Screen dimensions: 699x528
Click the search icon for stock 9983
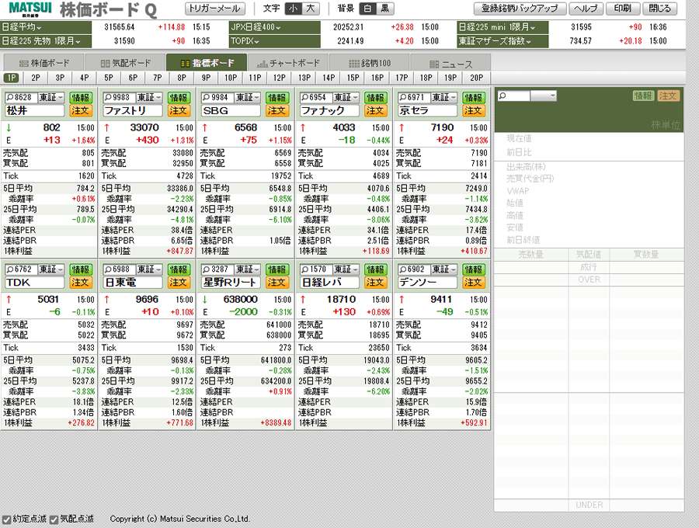pyautogui.click(x=108, y=97)
